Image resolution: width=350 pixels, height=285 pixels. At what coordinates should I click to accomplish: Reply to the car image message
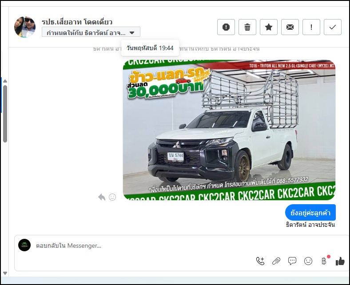click(102, 197)
